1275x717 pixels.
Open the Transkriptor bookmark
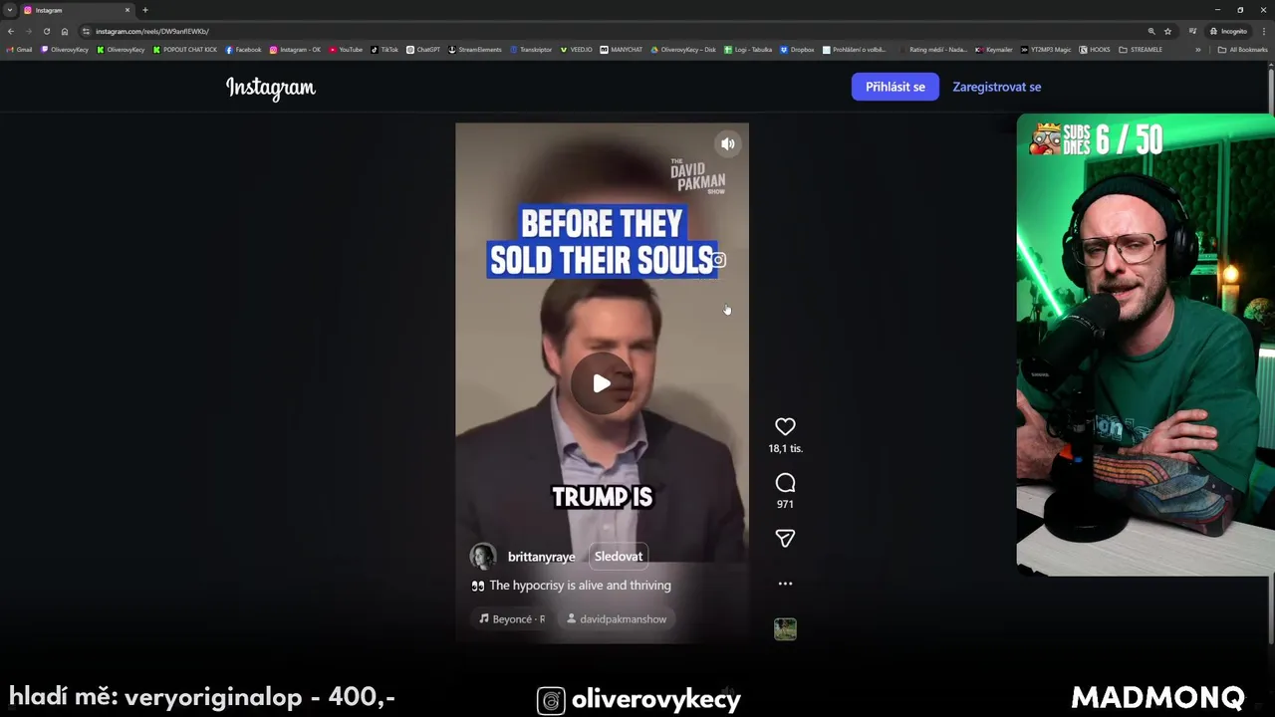(531, 49)
